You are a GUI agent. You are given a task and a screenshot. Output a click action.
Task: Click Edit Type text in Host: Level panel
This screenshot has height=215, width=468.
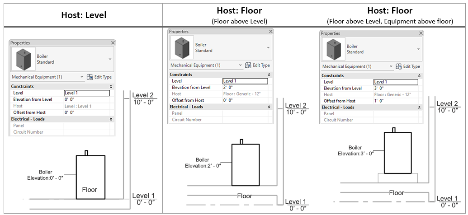point(103,77)
